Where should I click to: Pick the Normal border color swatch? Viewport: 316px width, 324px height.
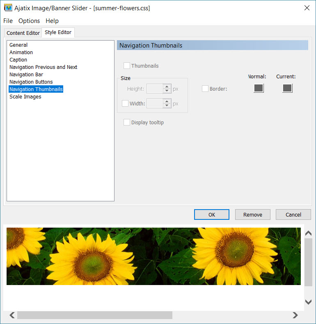(259, 89)
